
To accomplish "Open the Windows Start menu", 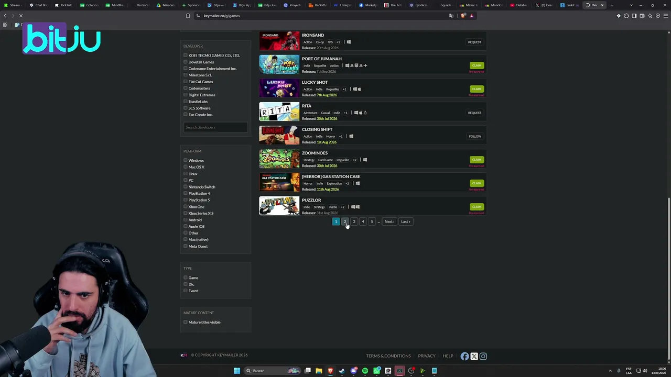I will pyautogui.click(x=237, y=371).
